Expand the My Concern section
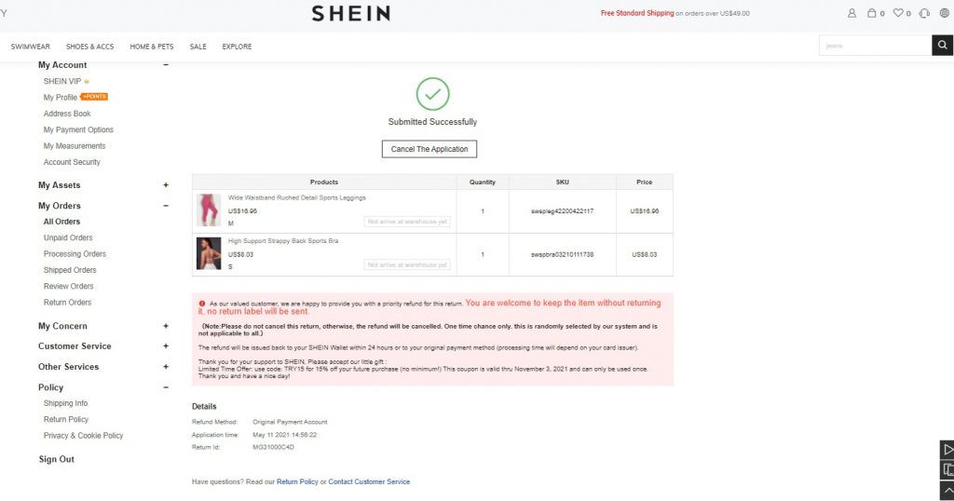Viewport: 954px width, 501px height. tap(166, 326)
